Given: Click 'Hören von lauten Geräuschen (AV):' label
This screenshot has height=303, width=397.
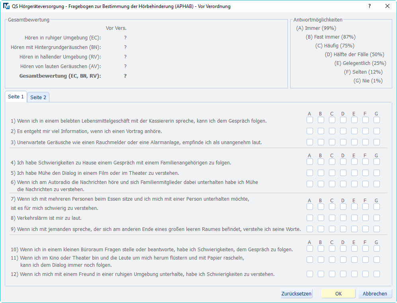Looking at the screenshot, I should click(61, 66).
